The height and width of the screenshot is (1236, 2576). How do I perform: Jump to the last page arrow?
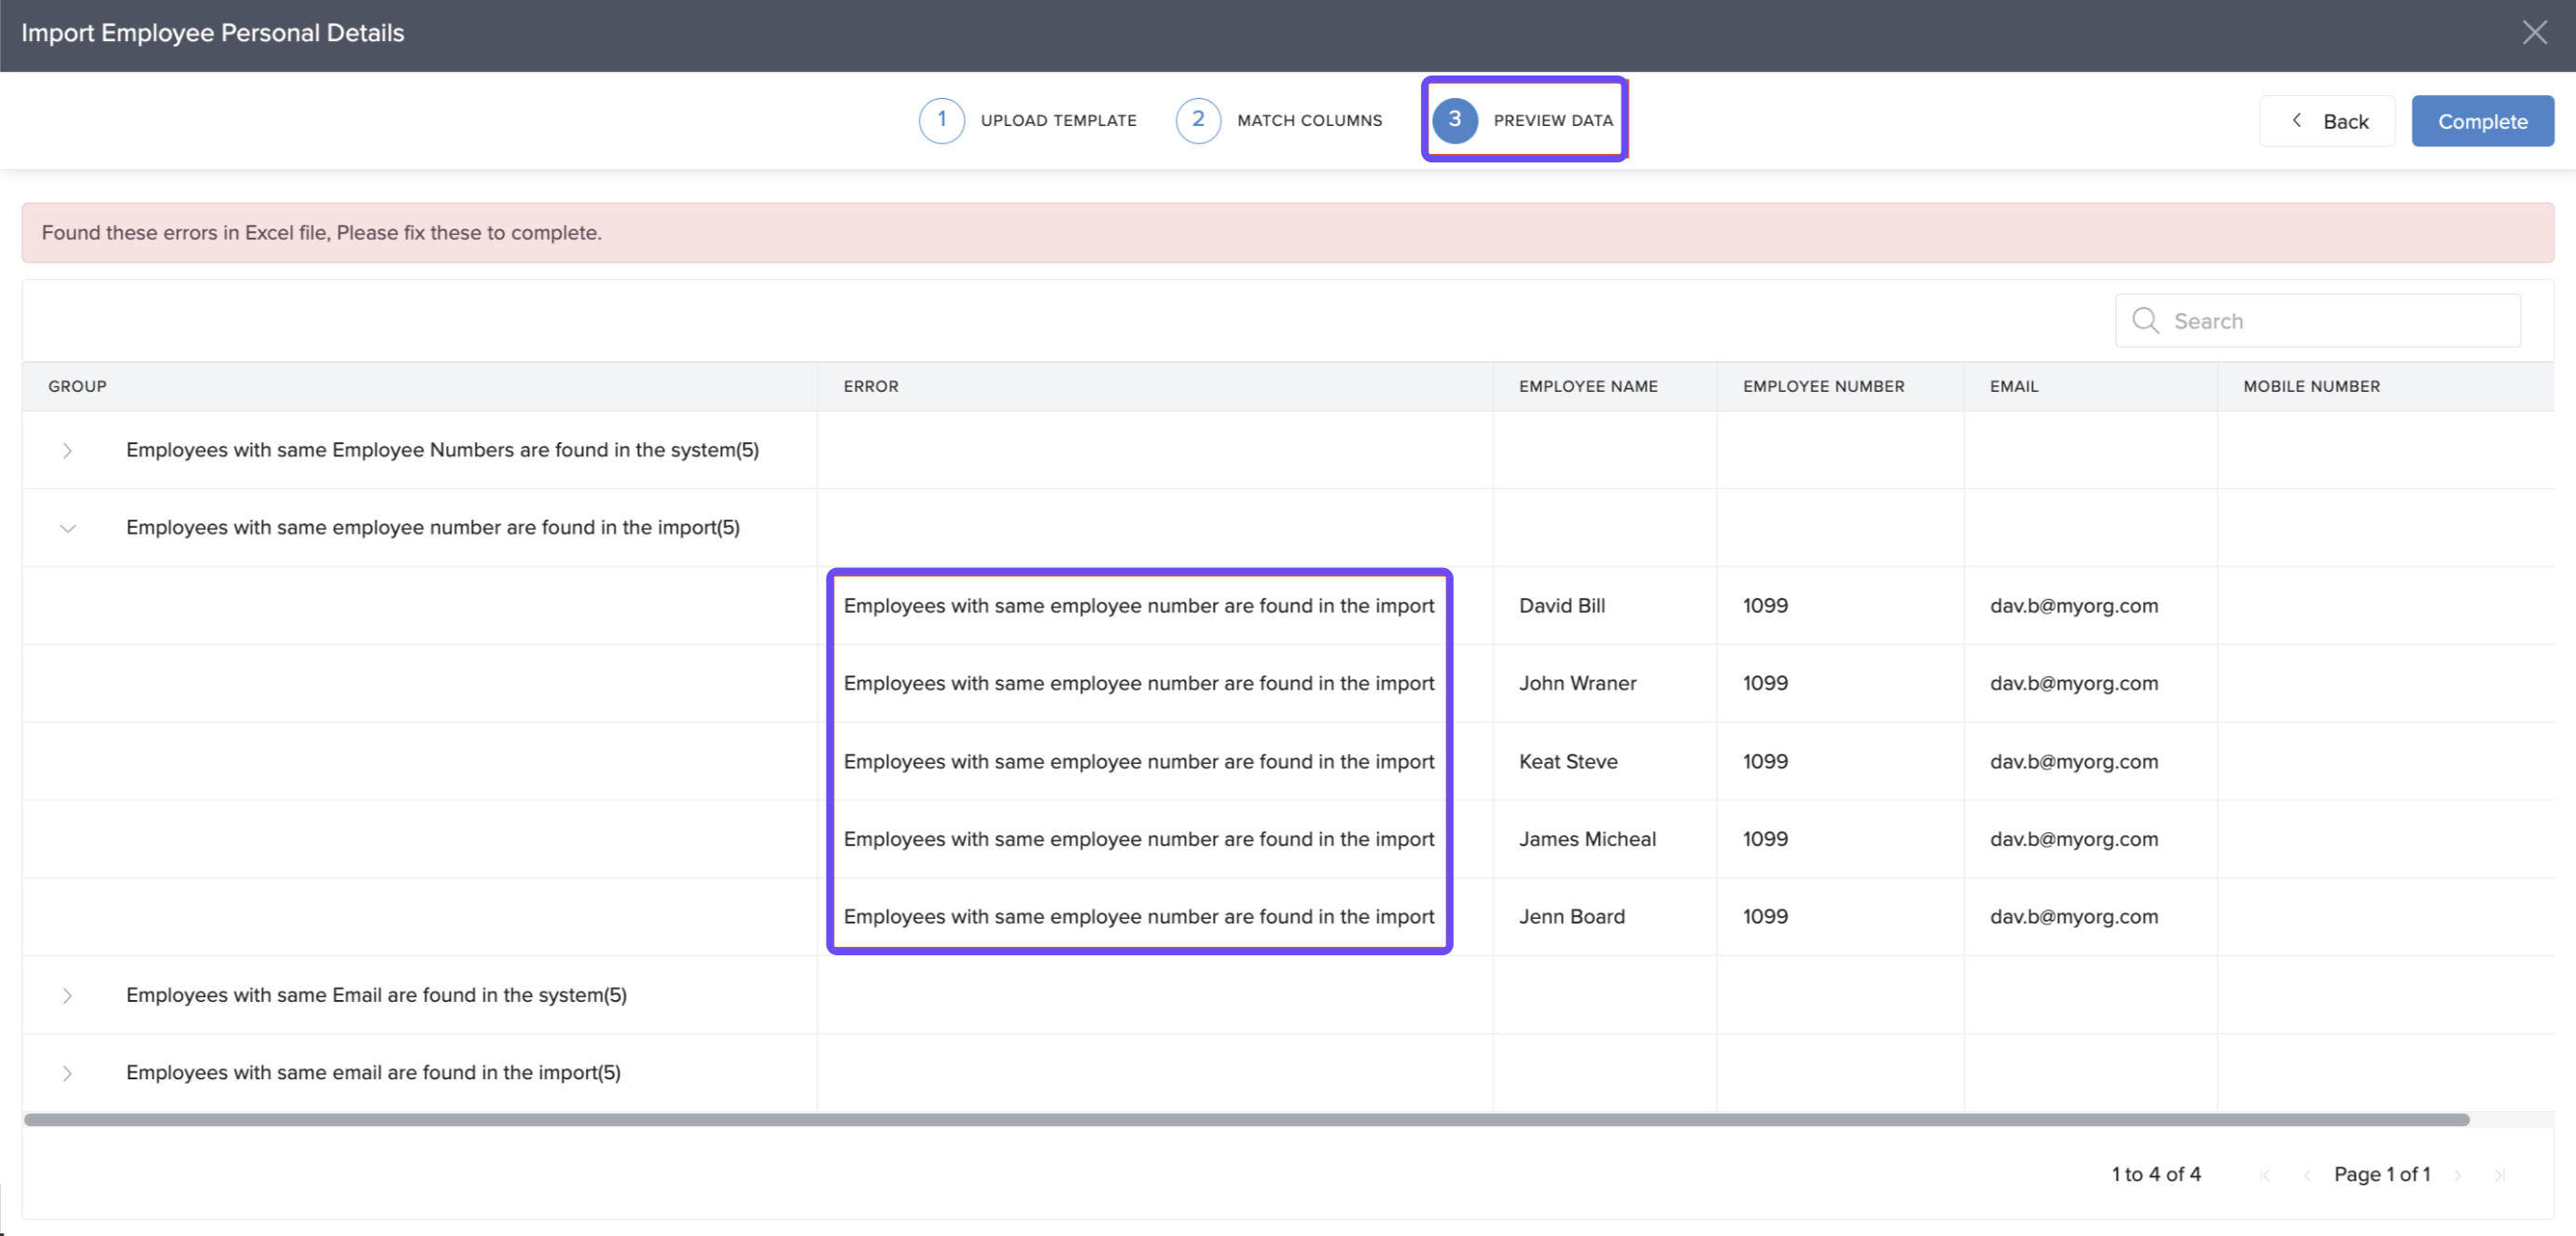tap(2499, 1175)
